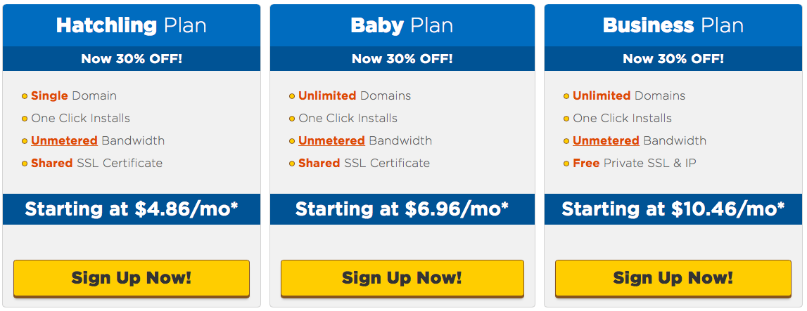807x311 pixels.
Task: Click bullet beside Baby Plan Unlimited Domains
Action: pos(292,96)
